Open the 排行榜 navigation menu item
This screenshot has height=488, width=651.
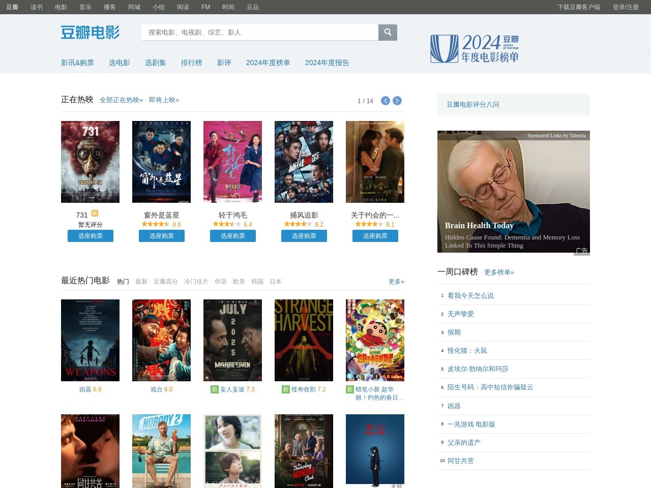(191, 63)
